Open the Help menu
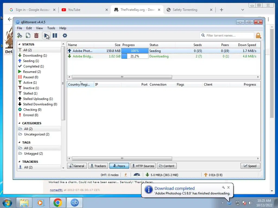 (x=63, y=28)
